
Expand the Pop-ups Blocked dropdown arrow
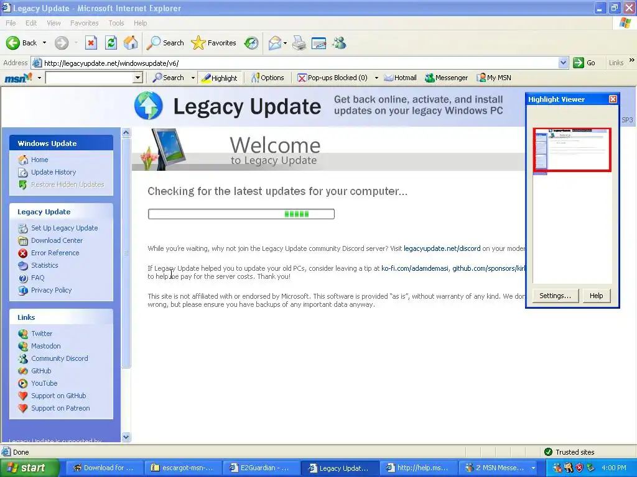[376, 78]
